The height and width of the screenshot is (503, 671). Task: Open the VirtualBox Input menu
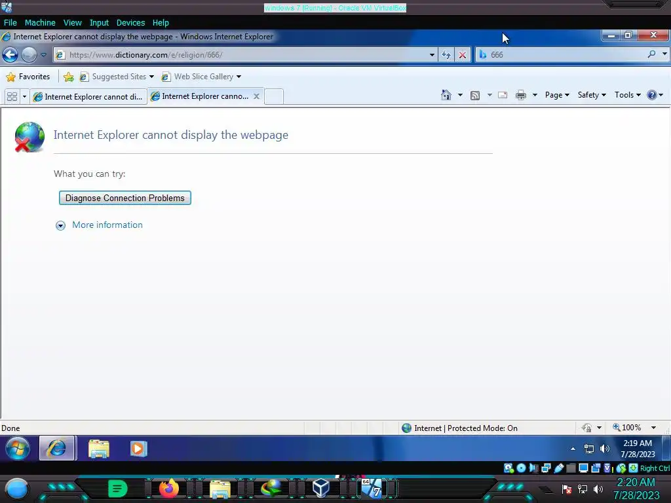pos(99,23)
